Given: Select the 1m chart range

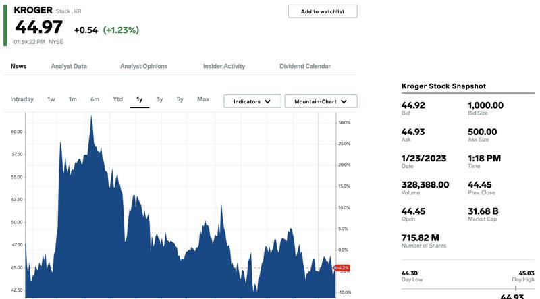Looking at the screenshot, I should (73, 99).
